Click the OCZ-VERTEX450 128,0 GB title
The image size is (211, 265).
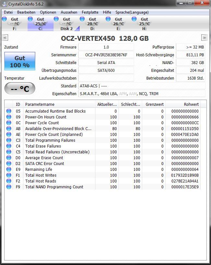click(105, 39)
